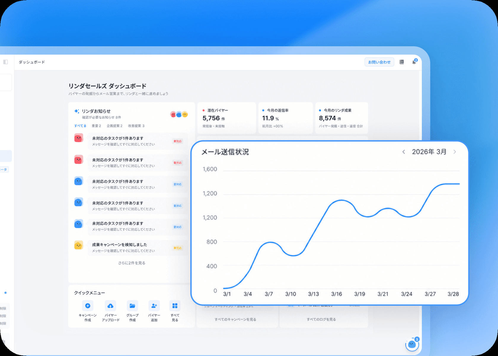Image resolution: width=498 pixels, height=356 pixels.
Task: Switch to the 重要 2 tab
Action: tap(96, 126)
